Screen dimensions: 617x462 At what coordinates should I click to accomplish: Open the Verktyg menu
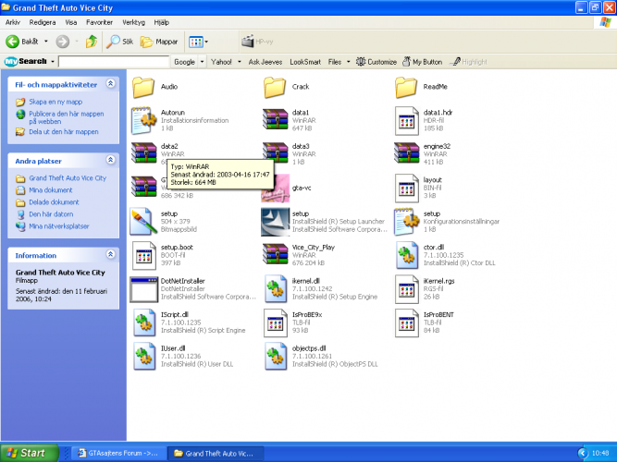tap(133, 21)
